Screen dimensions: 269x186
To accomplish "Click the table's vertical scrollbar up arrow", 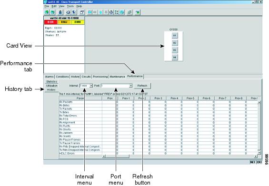I will (x=259, y=102).
